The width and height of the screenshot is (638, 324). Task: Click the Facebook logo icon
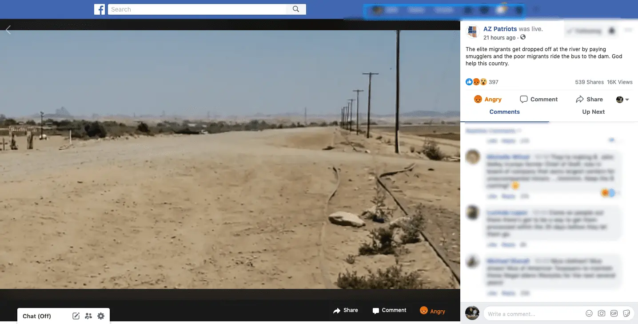coord(100,9)
